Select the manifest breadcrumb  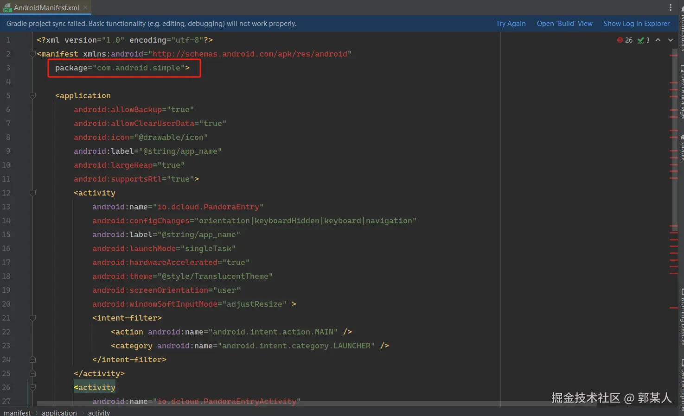pos(17,412)
